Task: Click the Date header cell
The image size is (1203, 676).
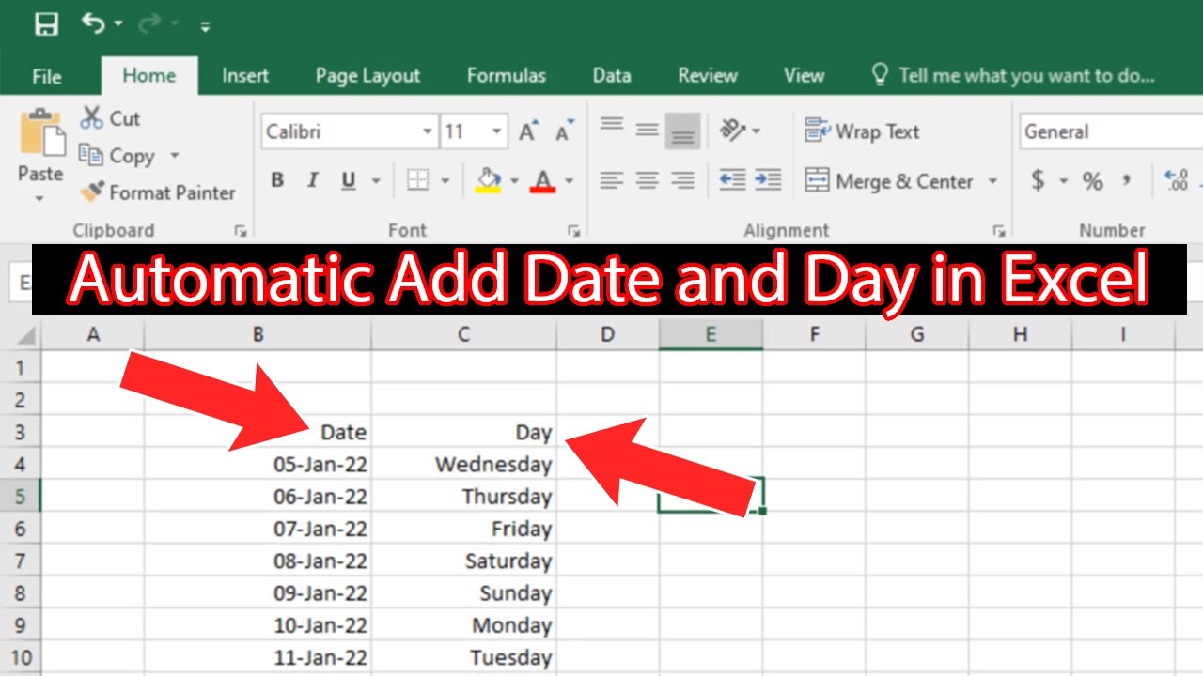Action: coord(258,432)
